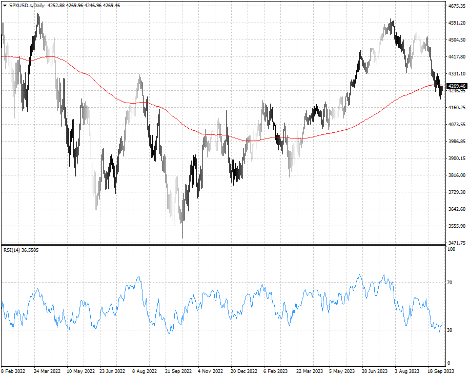Click the 8 Aug 2022 date label
This screenshot has height=377, width=469.
145,371
